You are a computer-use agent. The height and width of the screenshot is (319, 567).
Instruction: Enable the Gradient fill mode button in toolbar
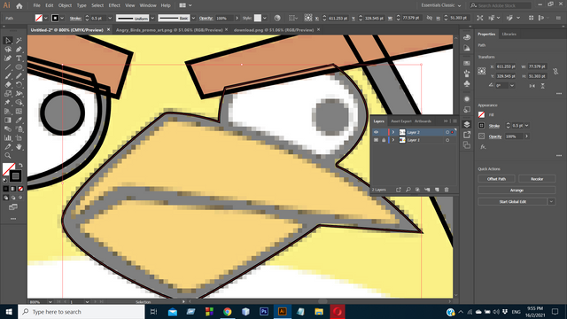coord(13,189)
